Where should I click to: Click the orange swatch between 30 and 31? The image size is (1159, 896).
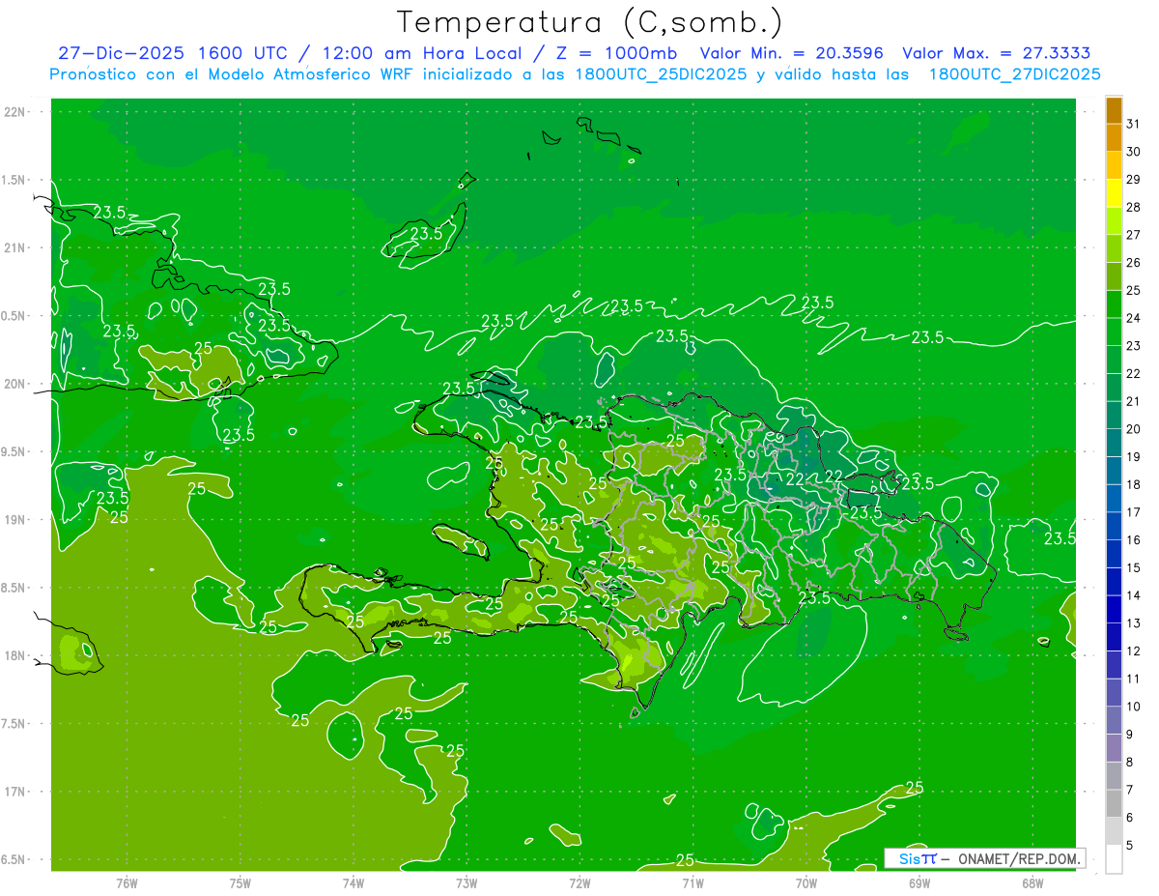point(1114,138)
